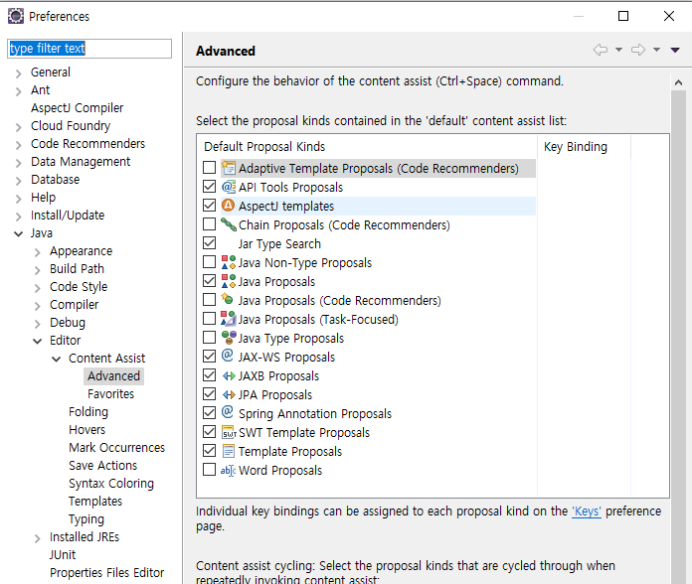Screen dimensions: 692x584
Task: Expand the Installed JREs node
Action: [x=38, y=538]
